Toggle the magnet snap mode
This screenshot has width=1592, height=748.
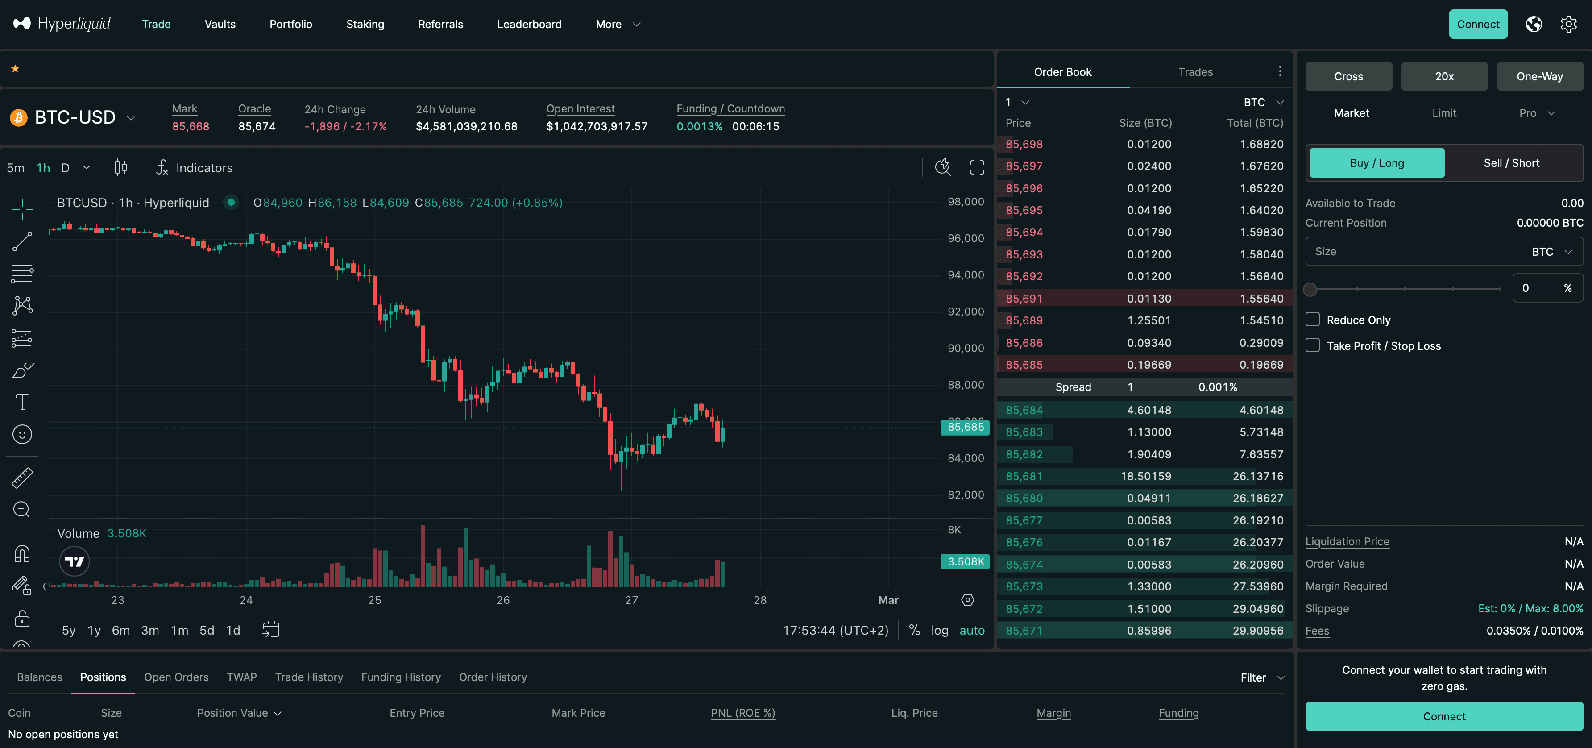coord(22,553)
